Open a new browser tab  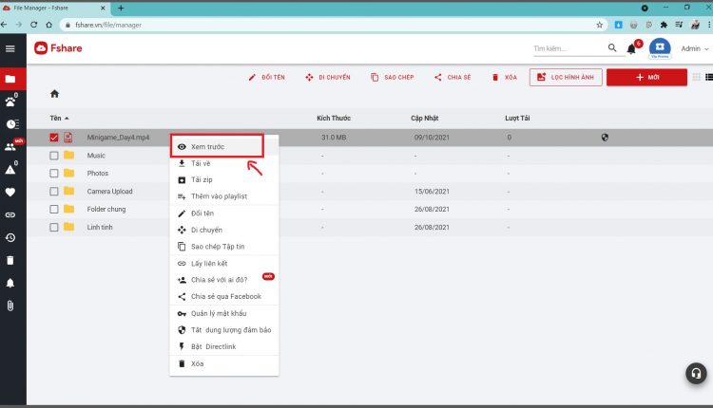121,8
